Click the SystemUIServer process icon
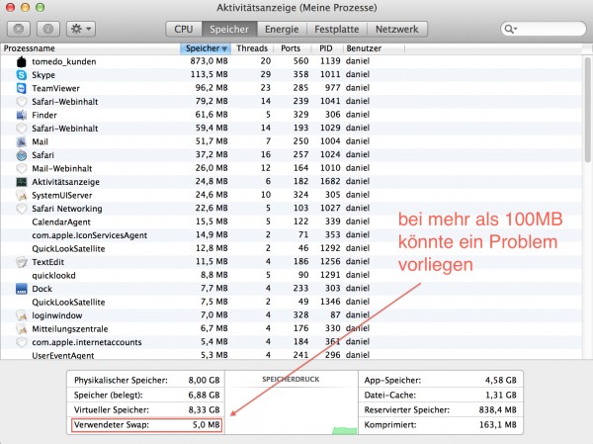593x444 pixels. (22, 195)
